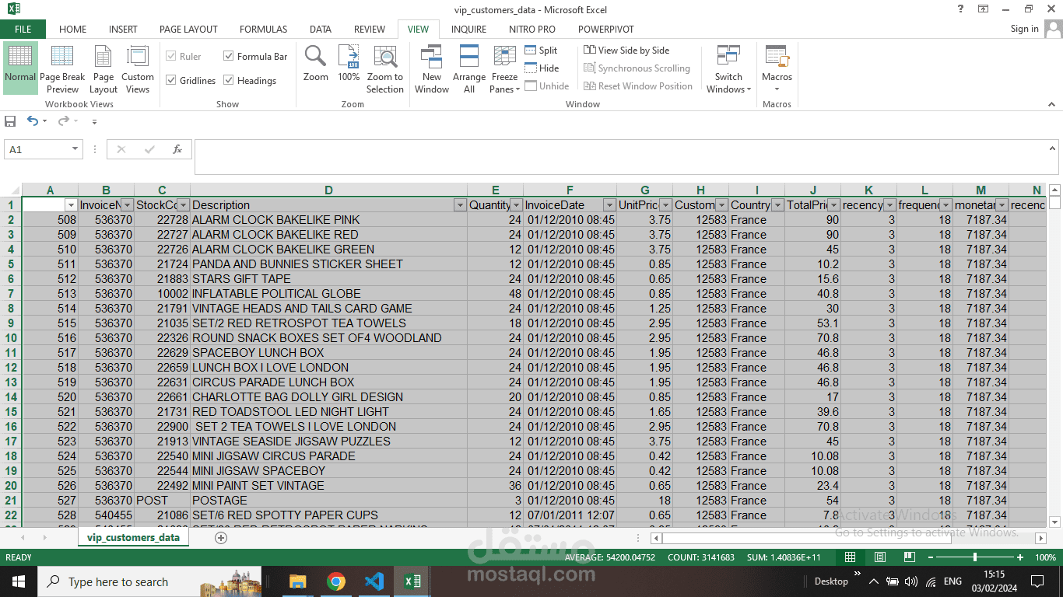Click the zoom slider in status bar
1063x597 pixels.
point(975,557)
